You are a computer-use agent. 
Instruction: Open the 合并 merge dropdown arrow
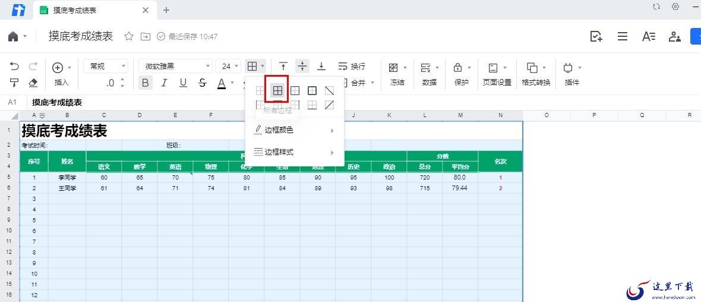(372, 83)
